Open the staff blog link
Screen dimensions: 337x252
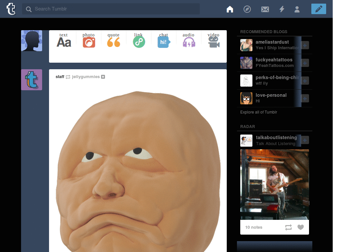(x=60, y=77)
